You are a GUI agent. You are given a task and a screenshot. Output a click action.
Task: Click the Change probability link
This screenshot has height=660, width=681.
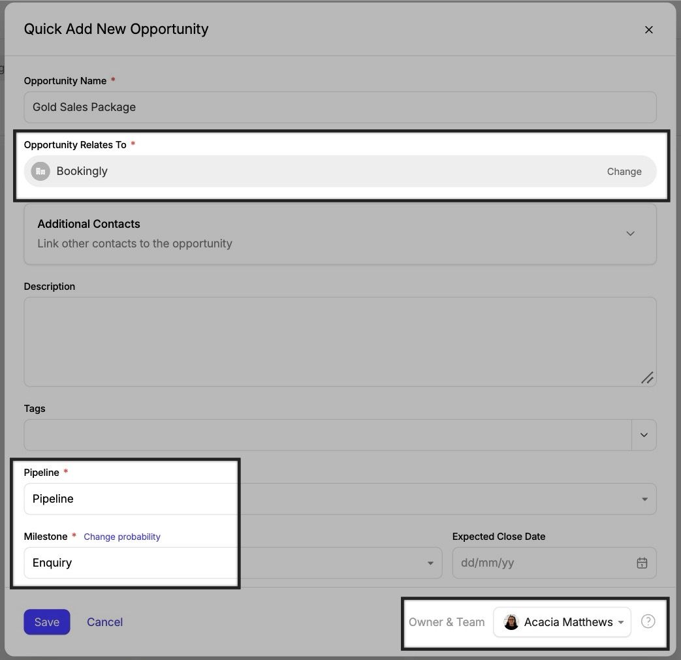tap(122, 537)
